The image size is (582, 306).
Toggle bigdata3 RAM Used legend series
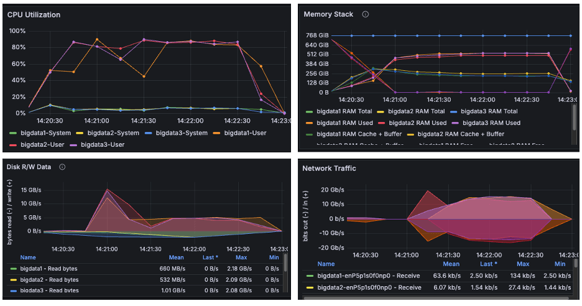490,123
